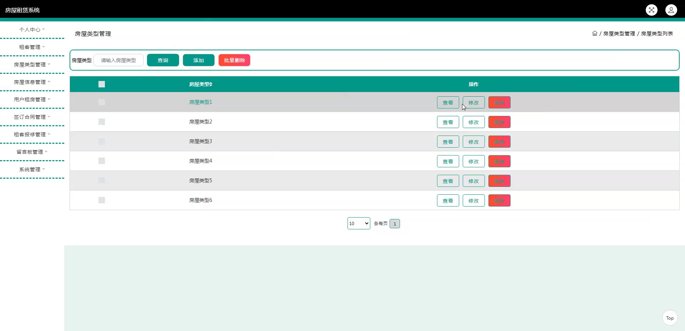Open 房屋类型管理 breadcrumb link

tap(619, 34)
